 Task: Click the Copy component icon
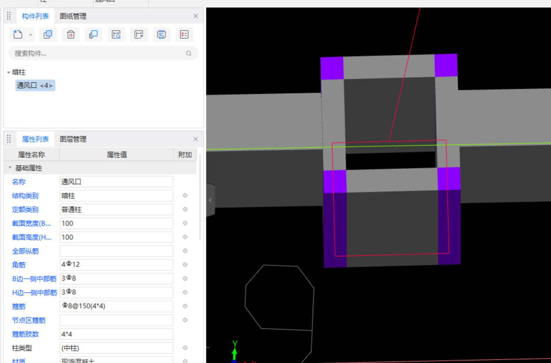[48, 35]
